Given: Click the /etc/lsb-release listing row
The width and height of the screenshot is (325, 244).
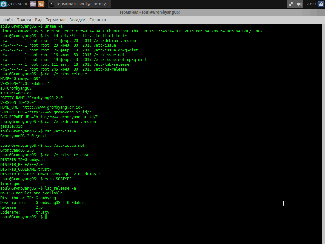Looking at the screenshot, I should 65,64.
